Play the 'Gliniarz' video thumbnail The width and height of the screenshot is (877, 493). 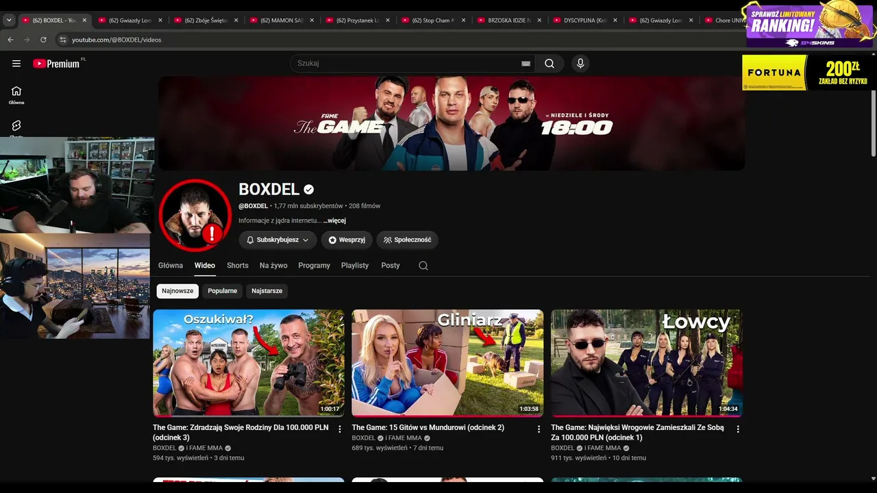point(447,363)
